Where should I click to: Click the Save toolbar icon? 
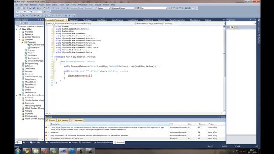(x=30, y=8)
